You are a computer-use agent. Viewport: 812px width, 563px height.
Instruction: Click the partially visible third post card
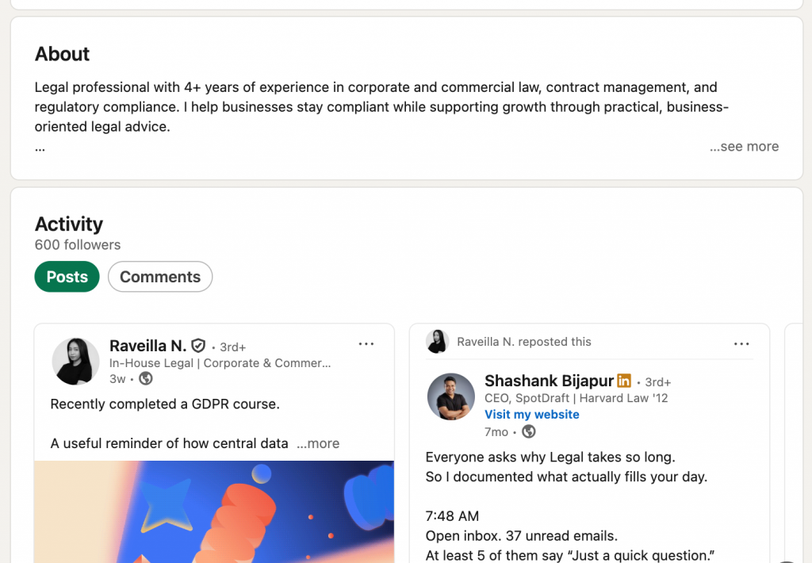(795, 436)
